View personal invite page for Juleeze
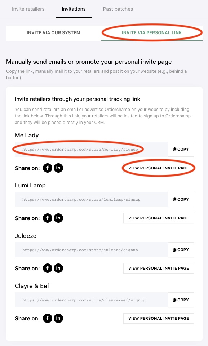The height and width of the screenshot is (346, 208). click(x=159, y=268)
